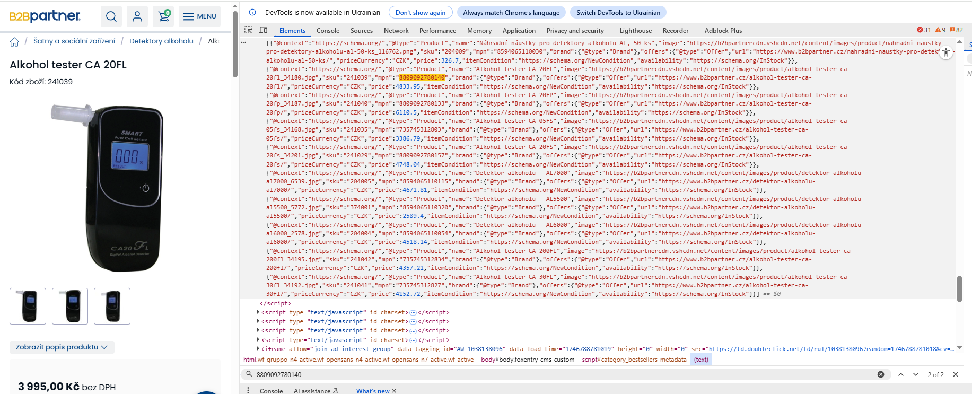This screenshot has width=972, height=394.
Task: Select the html breadcrumb in the DOM path
Action: coord(358,360)
